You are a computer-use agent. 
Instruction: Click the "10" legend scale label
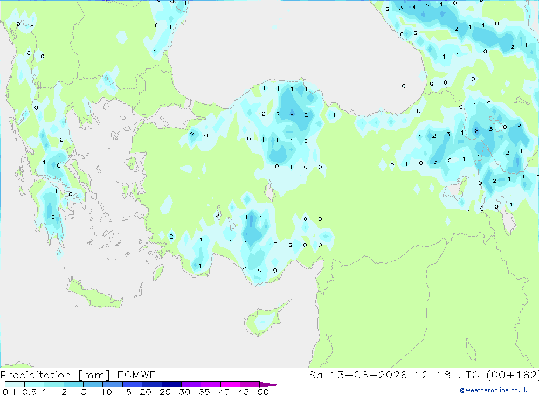(x=107, y=392)
